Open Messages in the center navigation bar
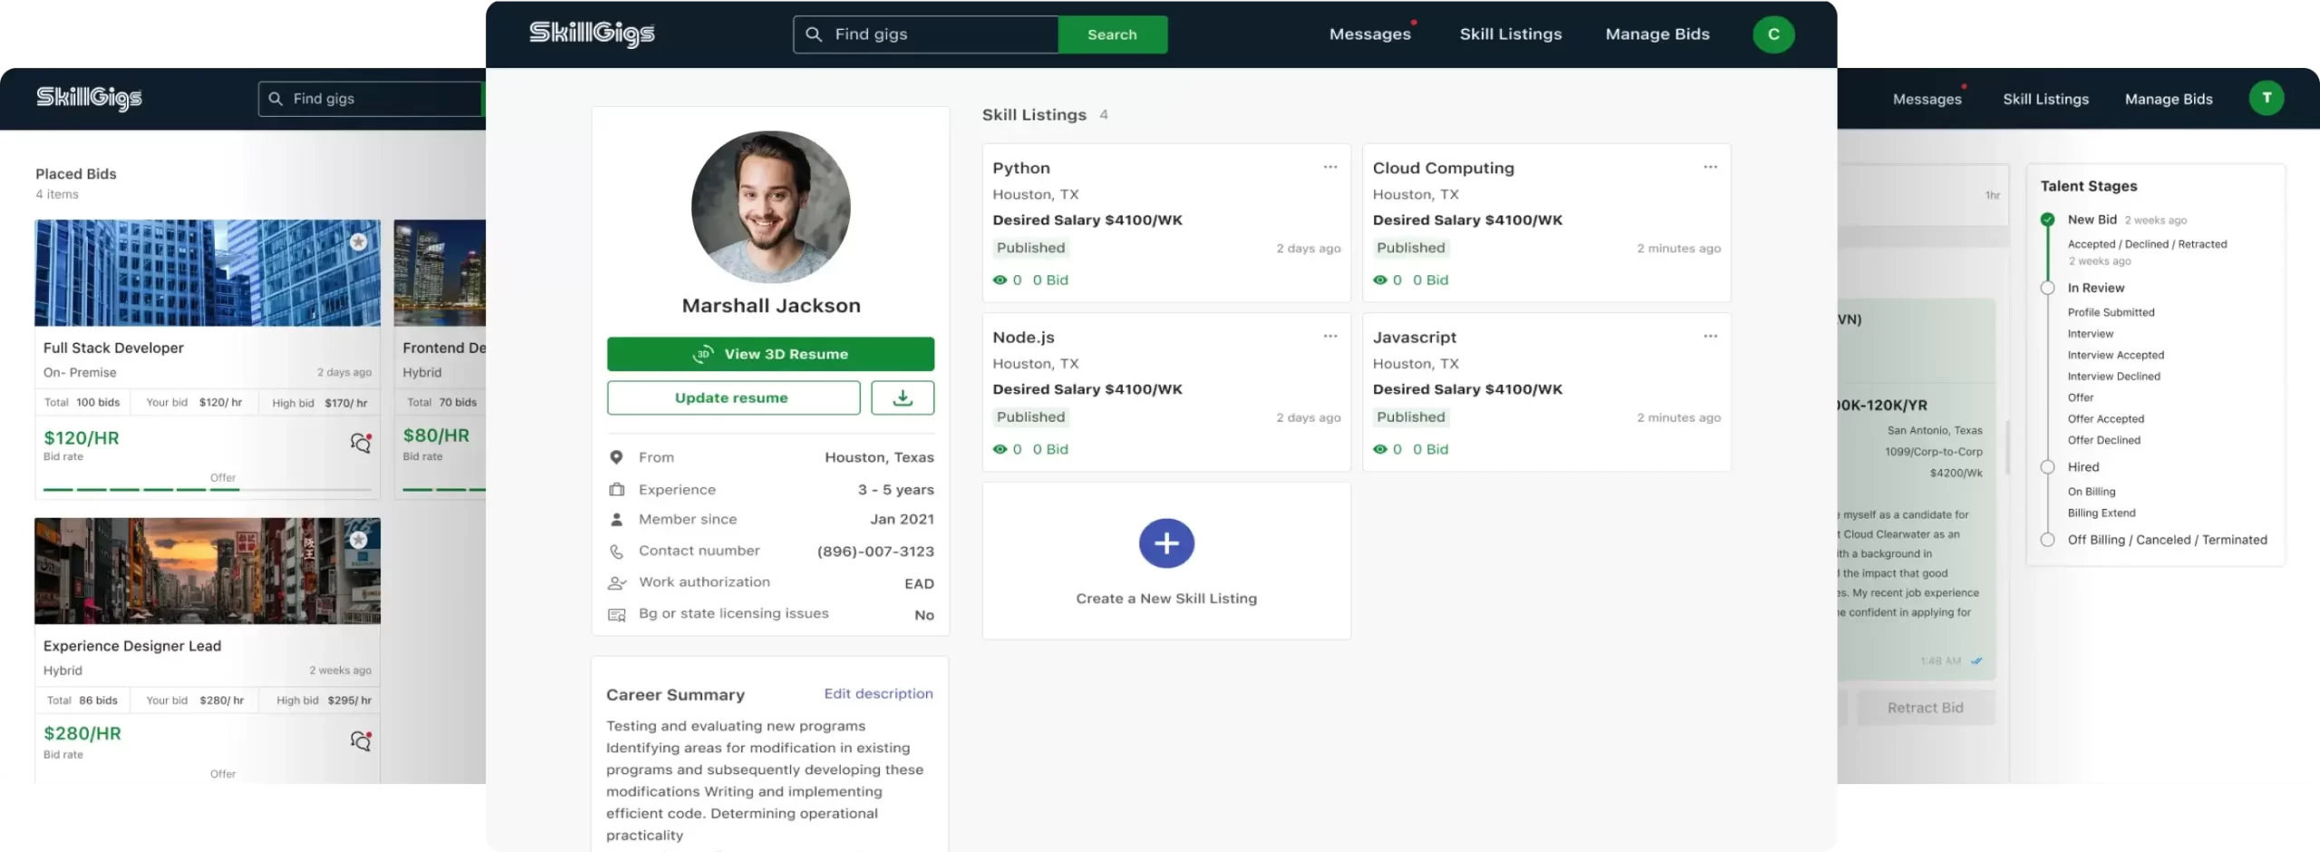The image size is (2320, 852). click(x=1369, y=34)
